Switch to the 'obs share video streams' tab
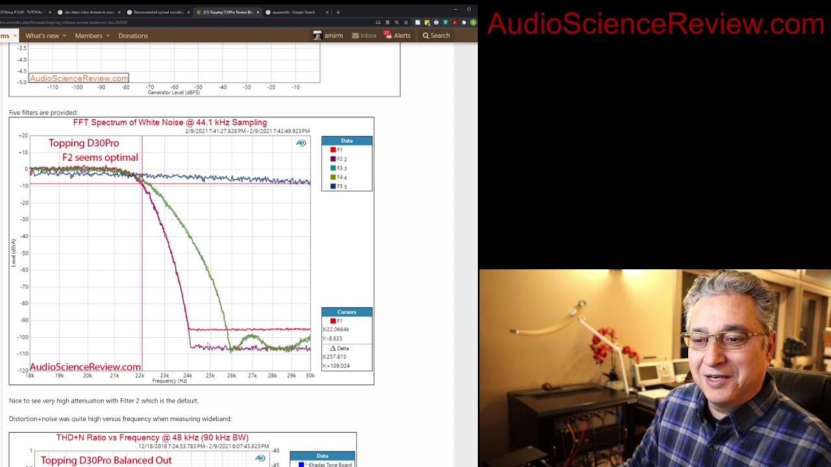 click(90, 12)
